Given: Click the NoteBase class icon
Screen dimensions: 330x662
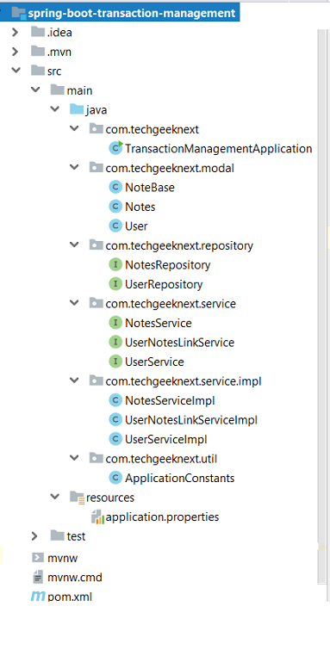Looking at the screenshot, I should point(115,187).
